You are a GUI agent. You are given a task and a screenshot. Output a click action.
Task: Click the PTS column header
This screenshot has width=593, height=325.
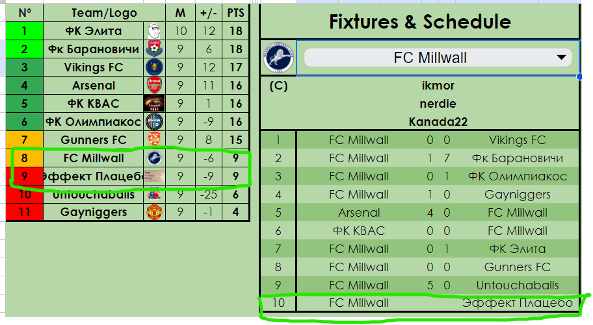pos(235,12)
